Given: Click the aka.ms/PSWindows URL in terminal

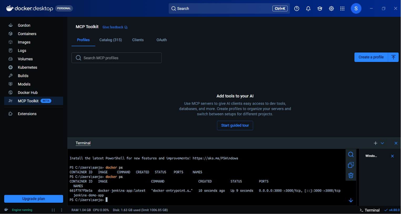Looking at the screenshot, I should 215,158.
